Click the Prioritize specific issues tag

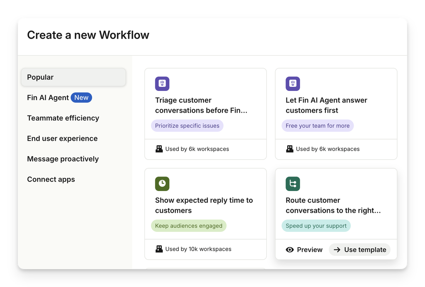pos(187,125)
